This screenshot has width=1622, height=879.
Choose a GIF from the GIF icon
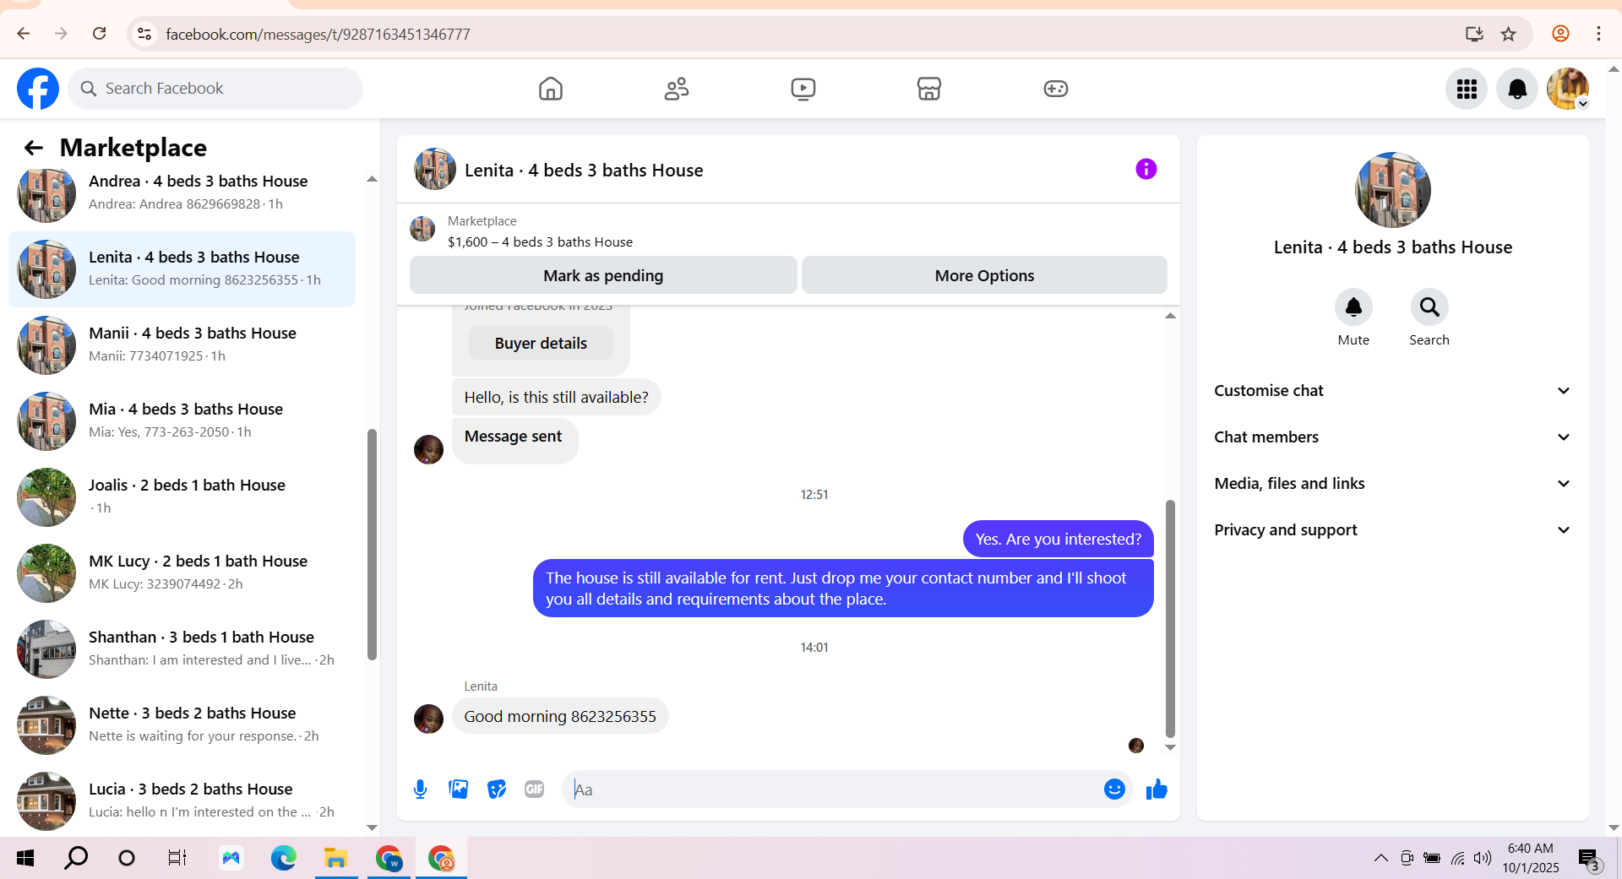click(x=534, y=789)
